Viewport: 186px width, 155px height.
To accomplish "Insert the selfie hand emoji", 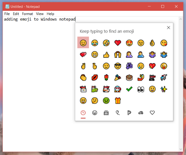I will (x=141, y=77).
